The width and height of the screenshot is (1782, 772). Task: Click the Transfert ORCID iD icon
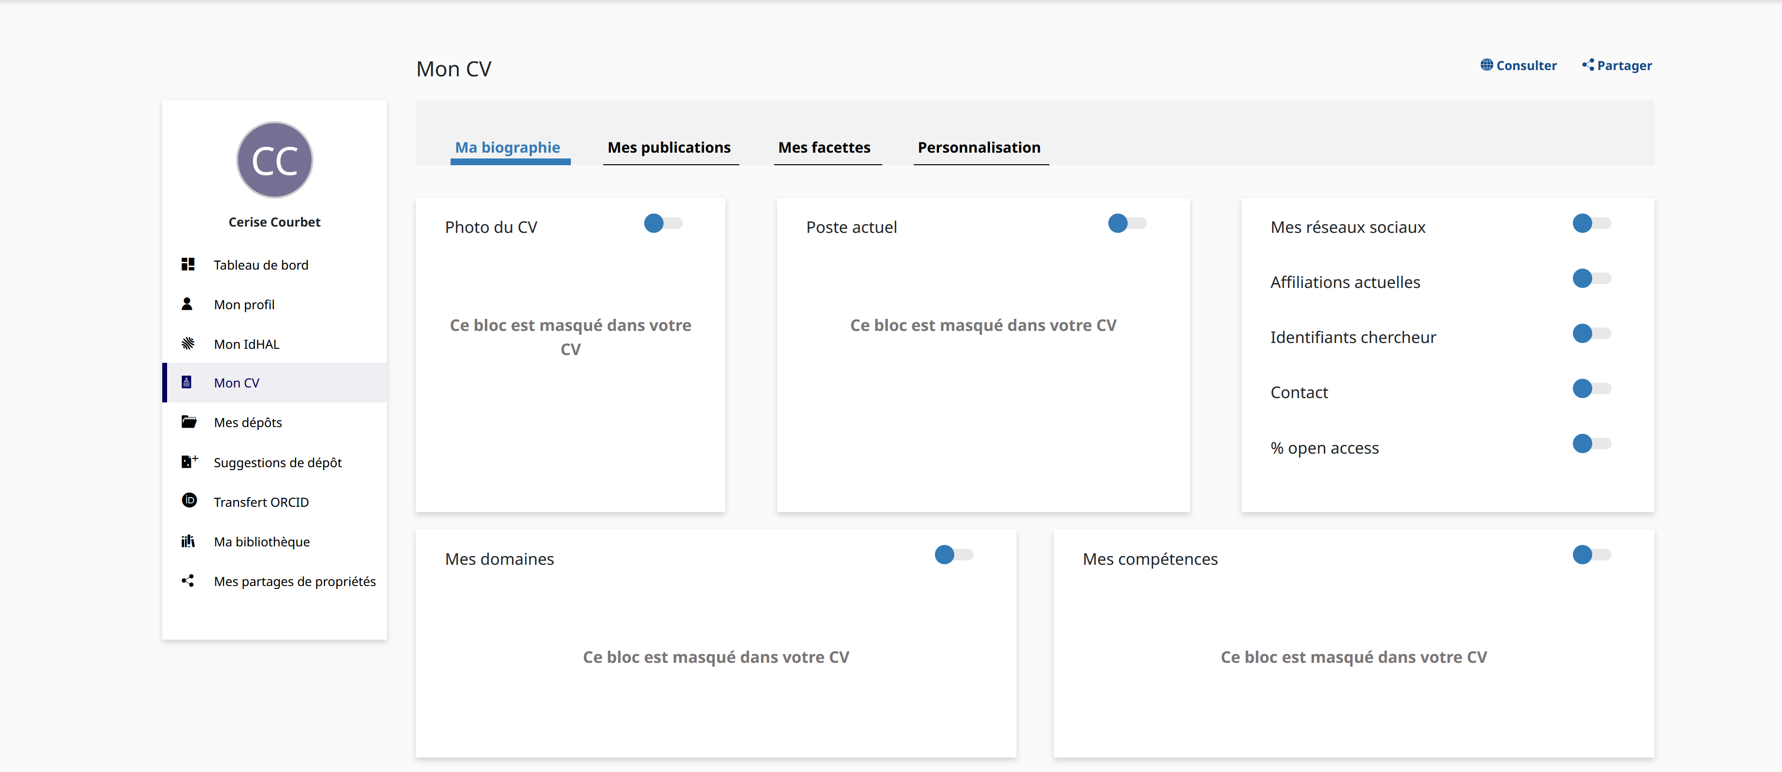tap(189, 500)
